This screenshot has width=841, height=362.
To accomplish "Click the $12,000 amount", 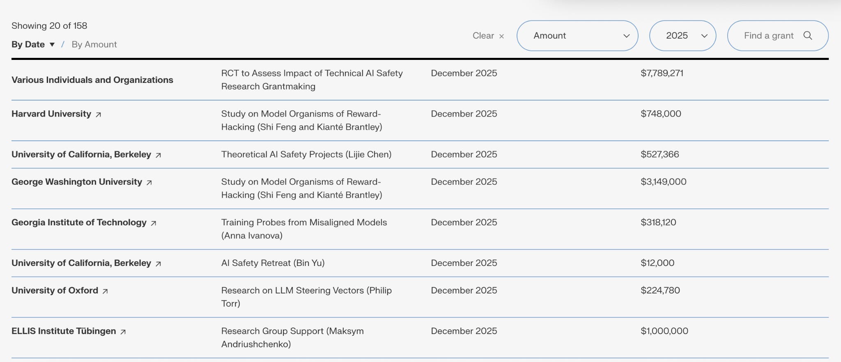I will coord(657,263).
